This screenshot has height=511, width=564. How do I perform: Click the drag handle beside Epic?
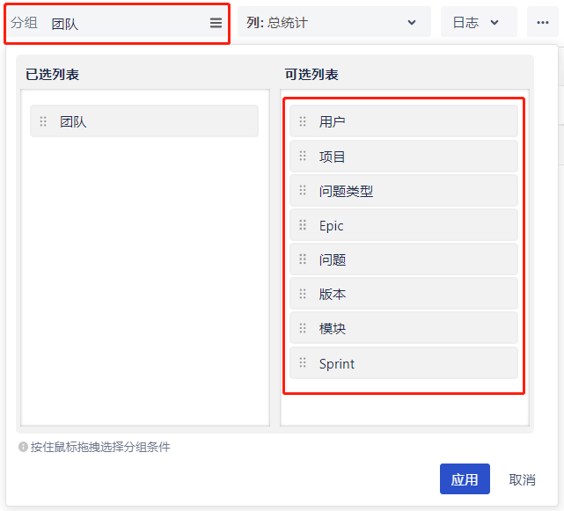304,226
